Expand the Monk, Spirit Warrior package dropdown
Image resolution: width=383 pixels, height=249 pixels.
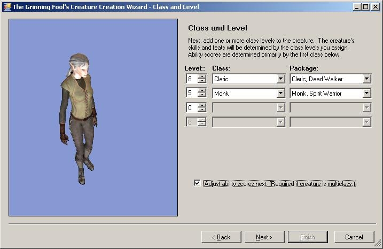click(x=366, y=94)
